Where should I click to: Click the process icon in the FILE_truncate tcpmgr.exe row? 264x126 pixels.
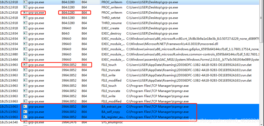pyautogui.click(x=25, y=91)
